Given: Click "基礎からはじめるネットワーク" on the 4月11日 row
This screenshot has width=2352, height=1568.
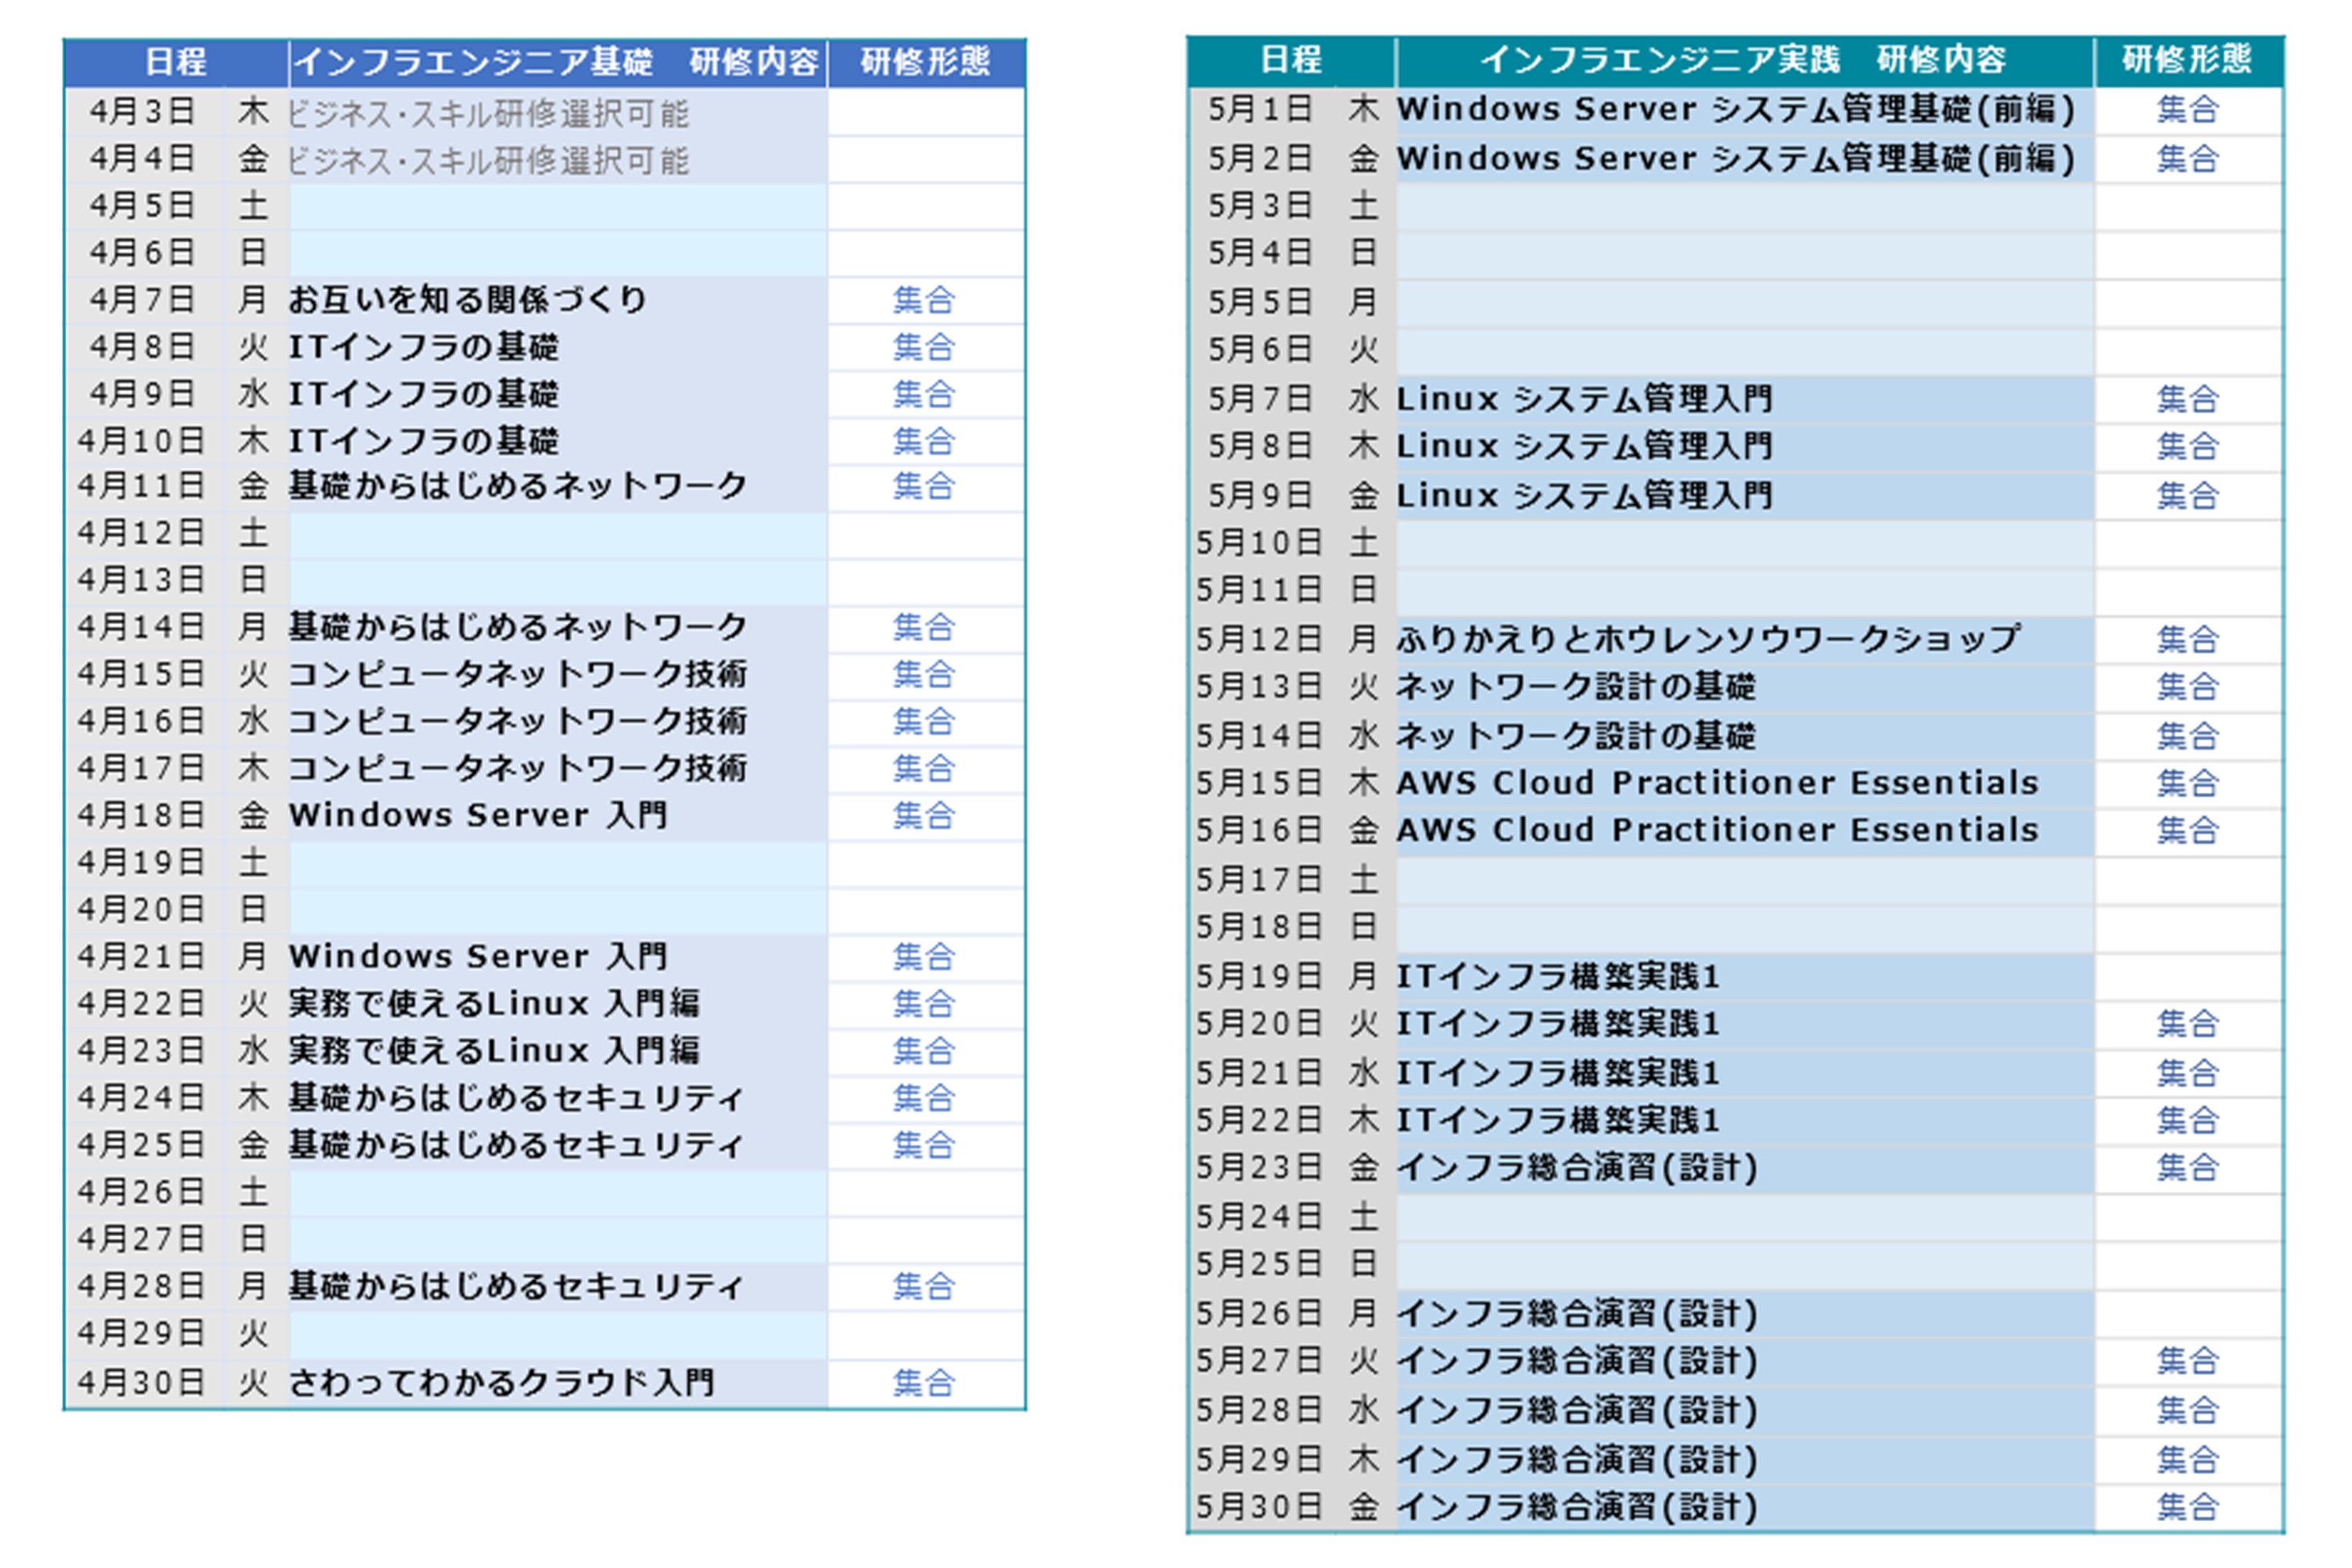Looking at the screenshot, I should click(x=518, y=487).
